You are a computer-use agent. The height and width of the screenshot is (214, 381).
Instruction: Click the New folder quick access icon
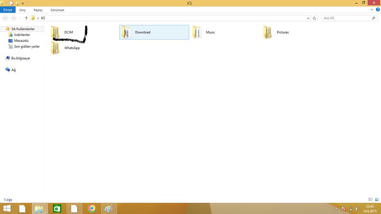[x=17, y=3]
